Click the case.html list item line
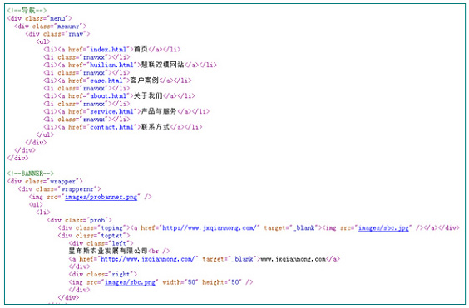This screenshot has width=469, height=308. pos(117,81)
